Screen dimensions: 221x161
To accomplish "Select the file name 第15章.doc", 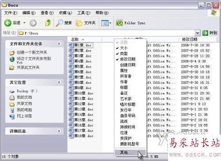I will 84,120.
